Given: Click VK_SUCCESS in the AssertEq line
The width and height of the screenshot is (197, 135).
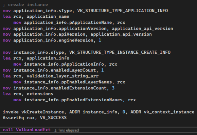Looking at the screenshot, I should point(53,118).
